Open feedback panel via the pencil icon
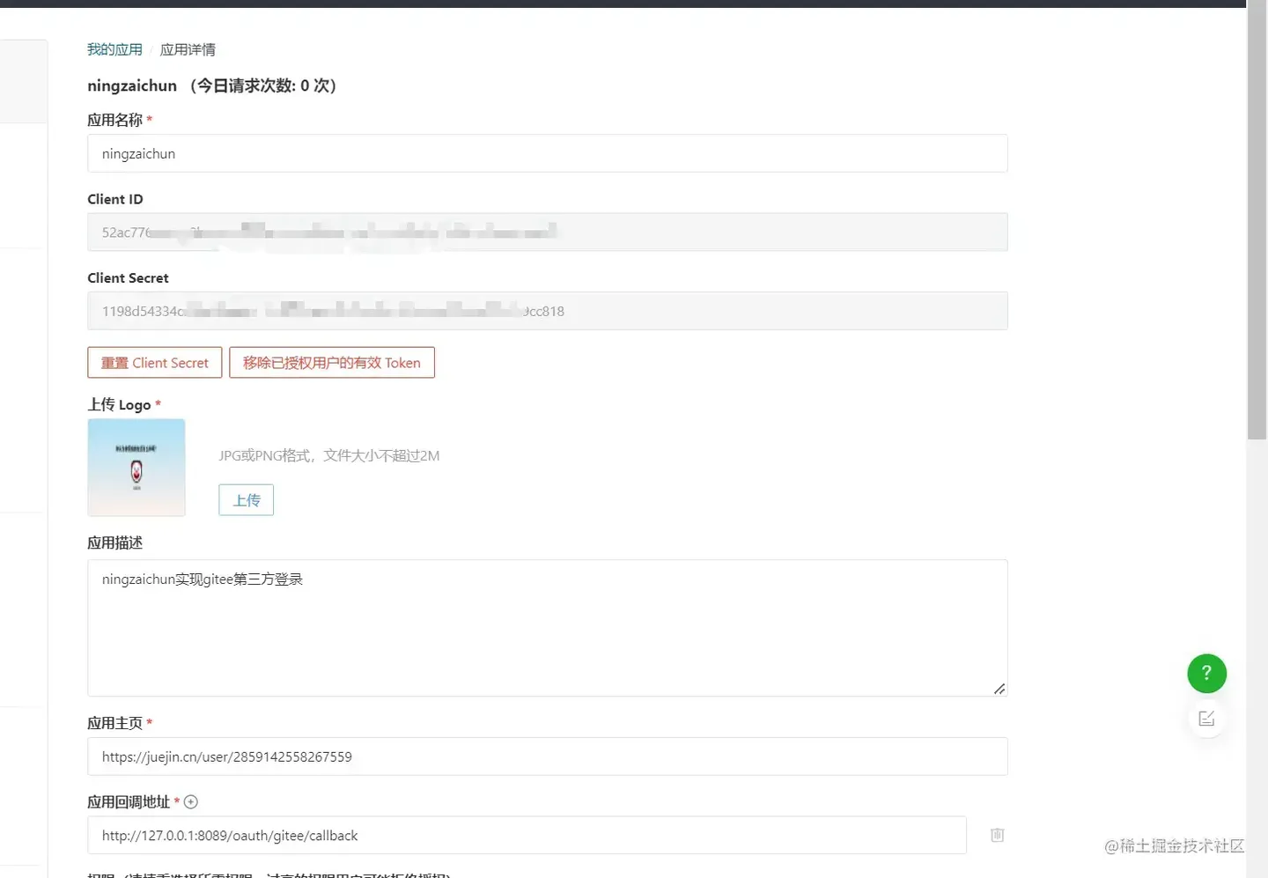Screen dimensions: 1268x878 [x=1206, y=718]
